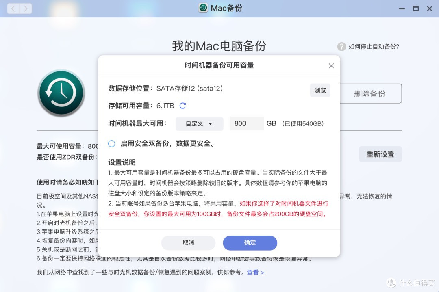Click the Time Machine icon in the title bar
The image size is (439, 292).
coord(202,7)
